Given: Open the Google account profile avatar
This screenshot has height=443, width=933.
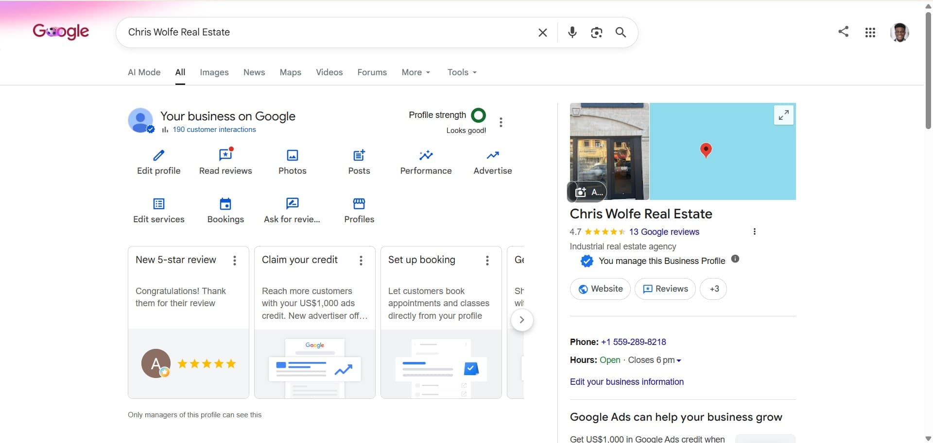Looking at the screenshot, I should point(899,33).
